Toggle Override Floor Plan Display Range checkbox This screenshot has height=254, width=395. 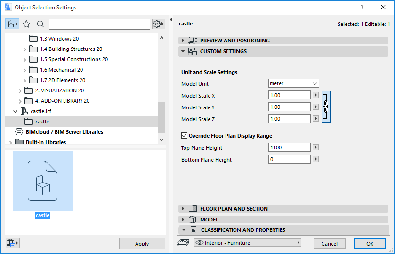click(x=185, y=136)
